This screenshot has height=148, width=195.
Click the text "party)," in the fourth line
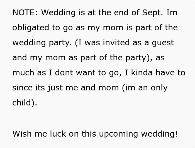point(139,58)
